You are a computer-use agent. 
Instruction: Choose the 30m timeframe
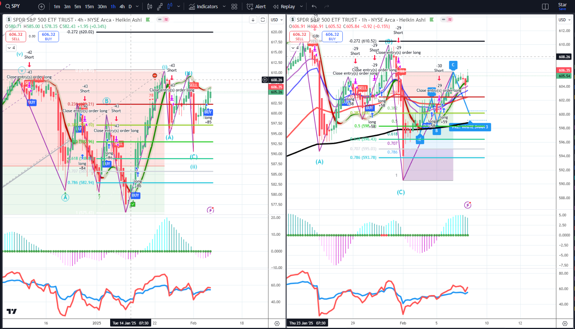(102, 7)
